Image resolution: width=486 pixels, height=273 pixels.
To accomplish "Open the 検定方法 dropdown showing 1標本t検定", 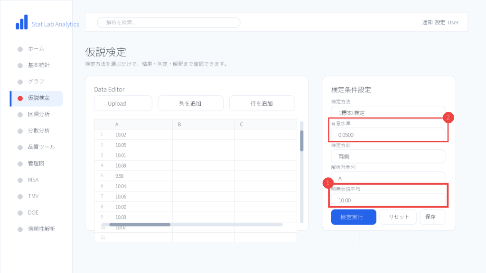I will (388, 113).
